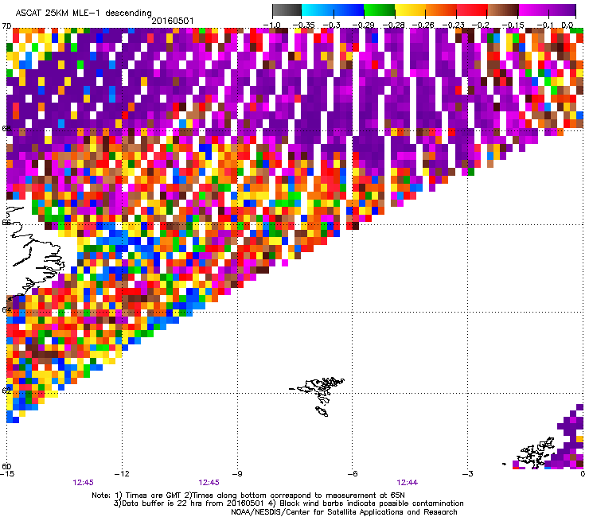
Task: Click the 'Data buffer is 22 hrs' note line
Action: 288,503
